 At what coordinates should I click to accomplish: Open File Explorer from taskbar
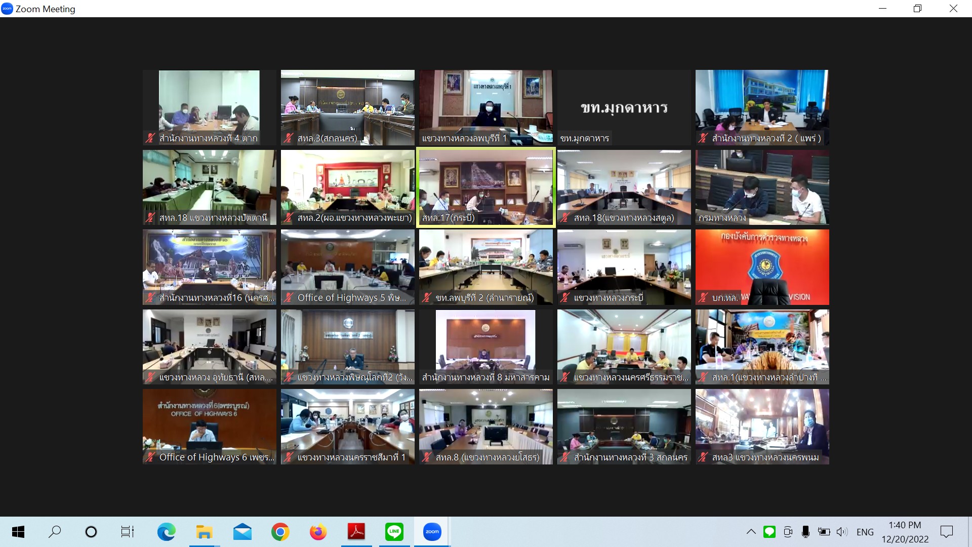coord(204,532)
